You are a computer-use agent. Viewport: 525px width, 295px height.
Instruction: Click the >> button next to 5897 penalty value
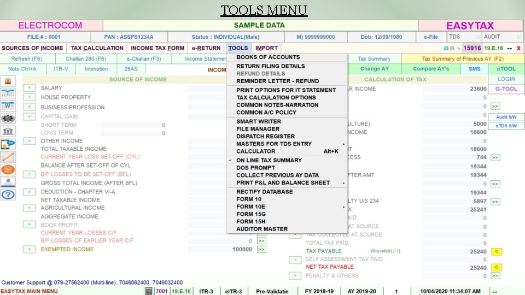coord(495,202)
